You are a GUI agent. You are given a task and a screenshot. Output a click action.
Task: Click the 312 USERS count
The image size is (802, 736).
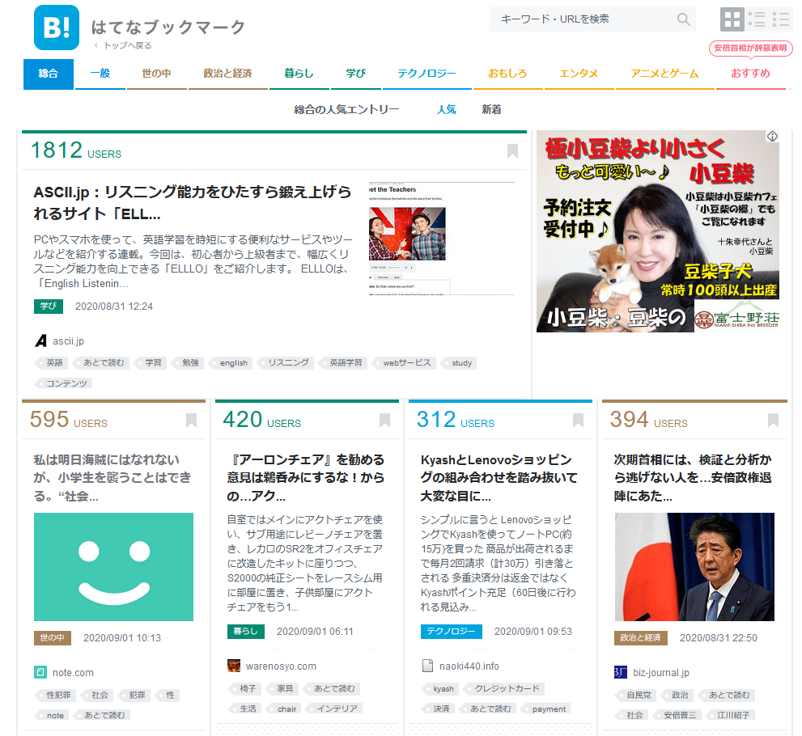(x=455, y=420)
